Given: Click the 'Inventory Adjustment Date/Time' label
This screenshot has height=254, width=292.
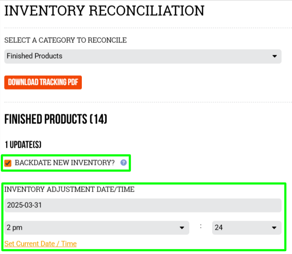Looking at the screenshot, I should (x=69, y=189).
